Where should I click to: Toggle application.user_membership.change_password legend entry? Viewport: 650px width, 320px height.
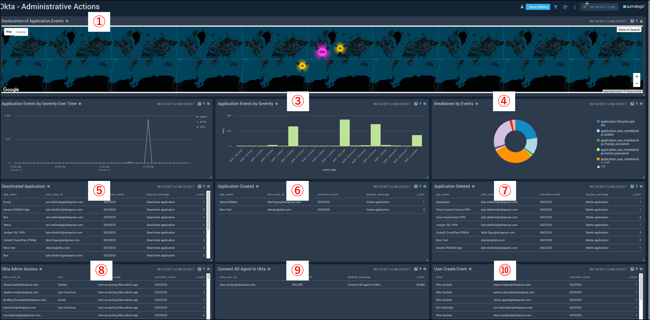click(618, 142)
